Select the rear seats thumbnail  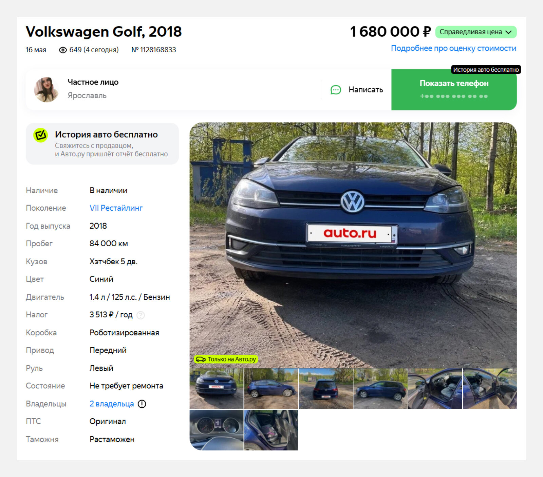coord(271,430)
